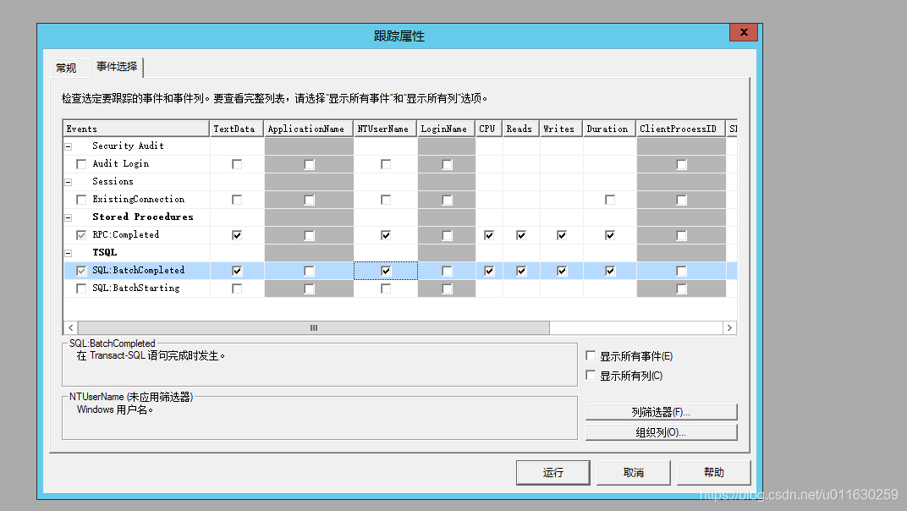Select the 事件选择 tab

click(x=117, y=67)
